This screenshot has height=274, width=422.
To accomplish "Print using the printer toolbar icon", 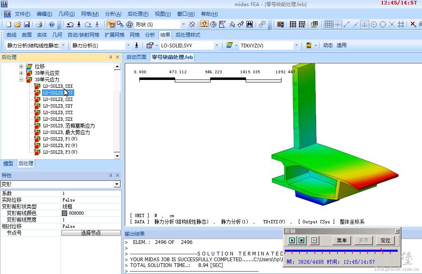I will pyautogui.click(x=39, y=24).
